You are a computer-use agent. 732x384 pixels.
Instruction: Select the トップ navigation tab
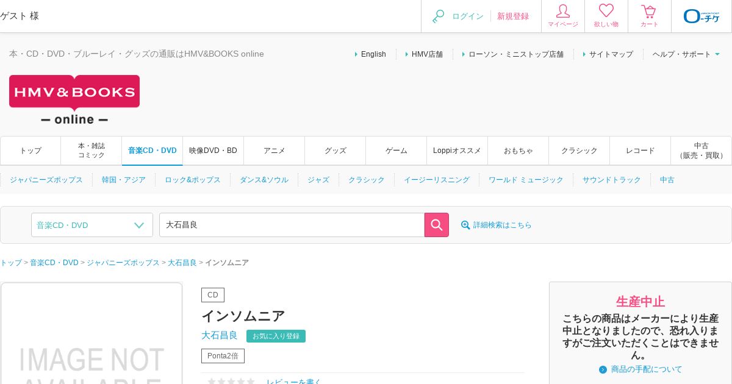pyautogui.click(x=30, y=151)
